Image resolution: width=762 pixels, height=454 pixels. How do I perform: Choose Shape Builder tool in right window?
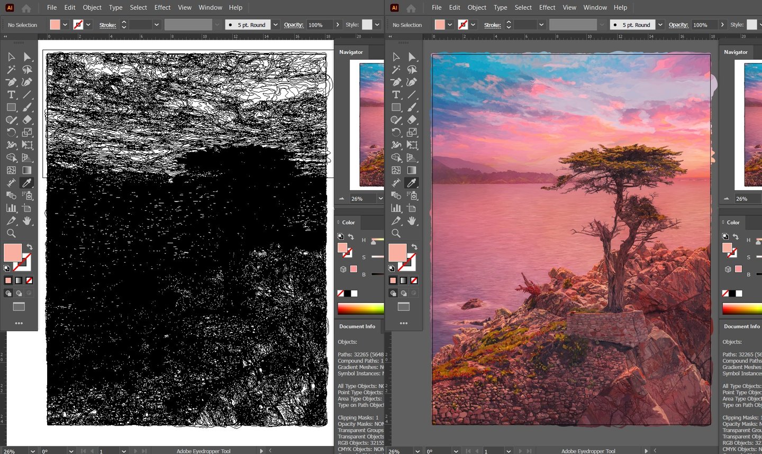[396, 157]
